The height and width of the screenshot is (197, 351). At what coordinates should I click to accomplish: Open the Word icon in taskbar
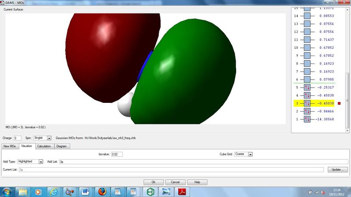pos(86,192)
